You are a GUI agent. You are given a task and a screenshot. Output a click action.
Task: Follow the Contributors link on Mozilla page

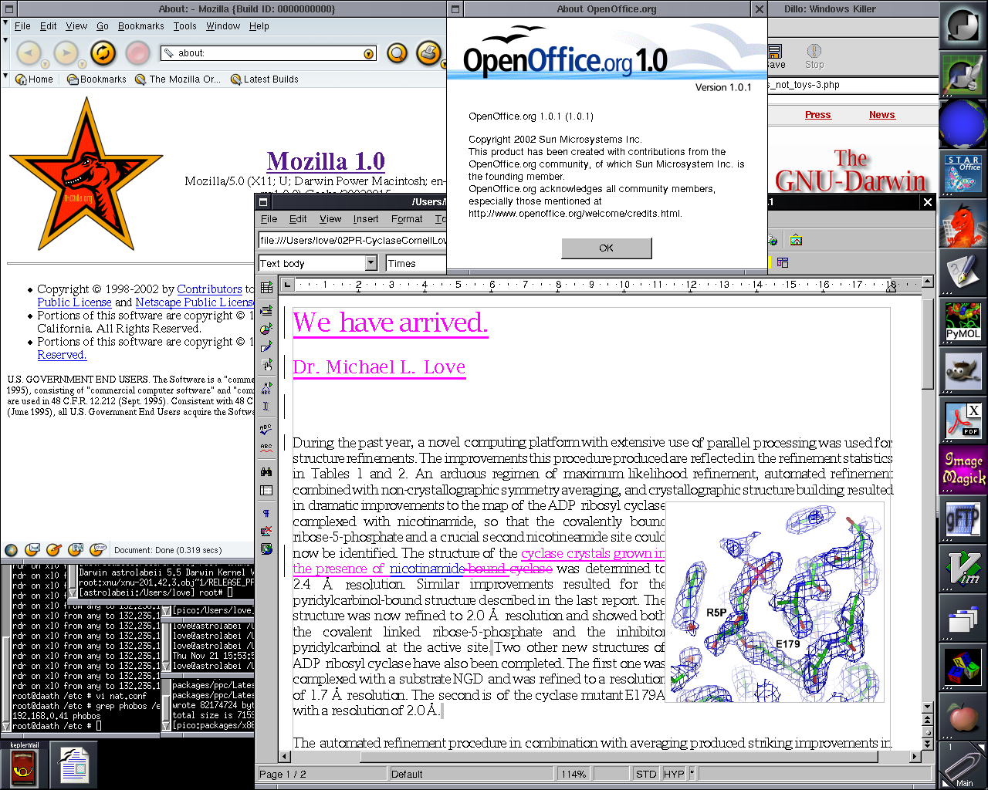tap(209, 289)
